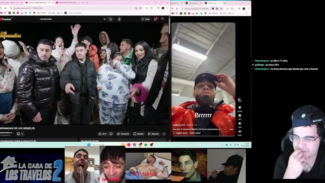The width and height of the screenshot is (325, 183).
Task: Open the '(11)Mira videos pop...' bookmark
Action: pyautogui.click(x=73, y=13)
